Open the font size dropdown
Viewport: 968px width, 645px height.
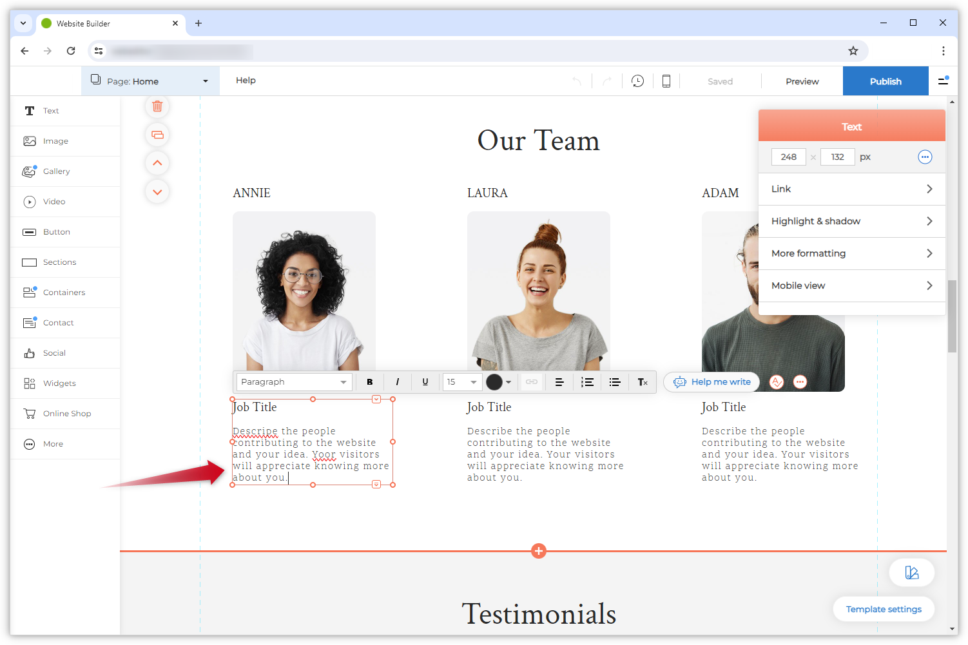point(462,382)
